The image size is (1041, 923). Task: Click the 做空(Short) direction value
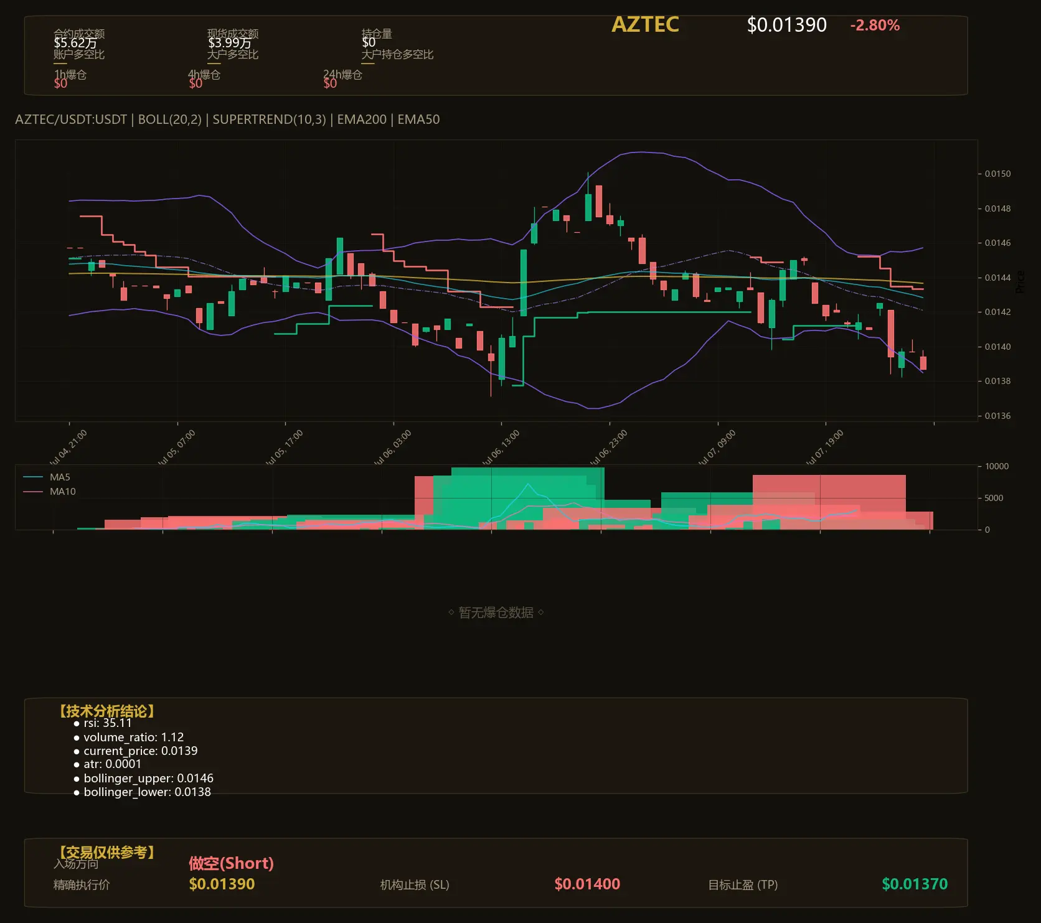231,863
